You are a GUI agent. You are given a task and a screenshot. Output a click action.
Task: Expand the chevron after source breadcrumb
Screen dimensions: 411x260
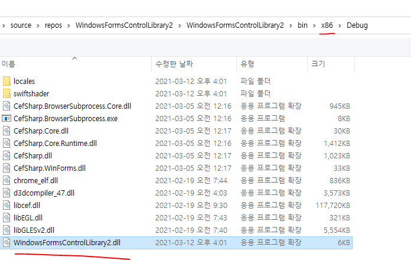pos(38,26)
